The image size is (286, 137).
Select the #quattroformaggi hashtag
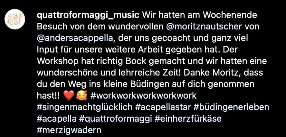tap(115, 119)
